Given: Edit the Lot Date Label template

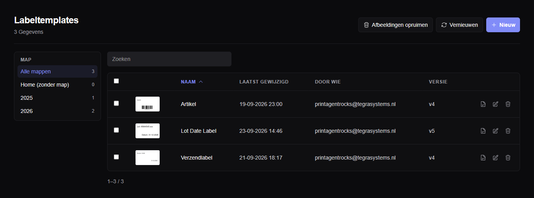Looking at the screenshot, I should click(496, 131).
